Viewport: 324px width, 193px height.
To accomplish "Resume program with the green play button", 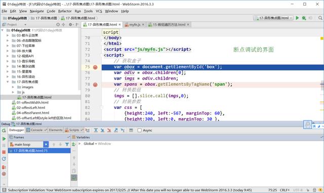I will (4, 139).
